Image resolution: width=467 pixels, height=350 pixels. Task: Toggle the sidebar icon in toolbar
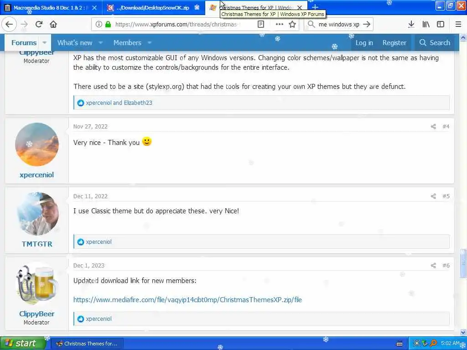pos(441,25)
